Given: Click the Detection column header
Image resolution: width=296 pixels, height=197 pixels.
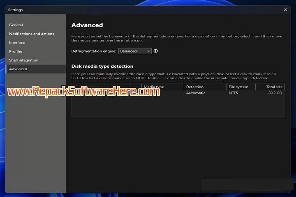Looking at the screenshot, I should tap(205, 87).
